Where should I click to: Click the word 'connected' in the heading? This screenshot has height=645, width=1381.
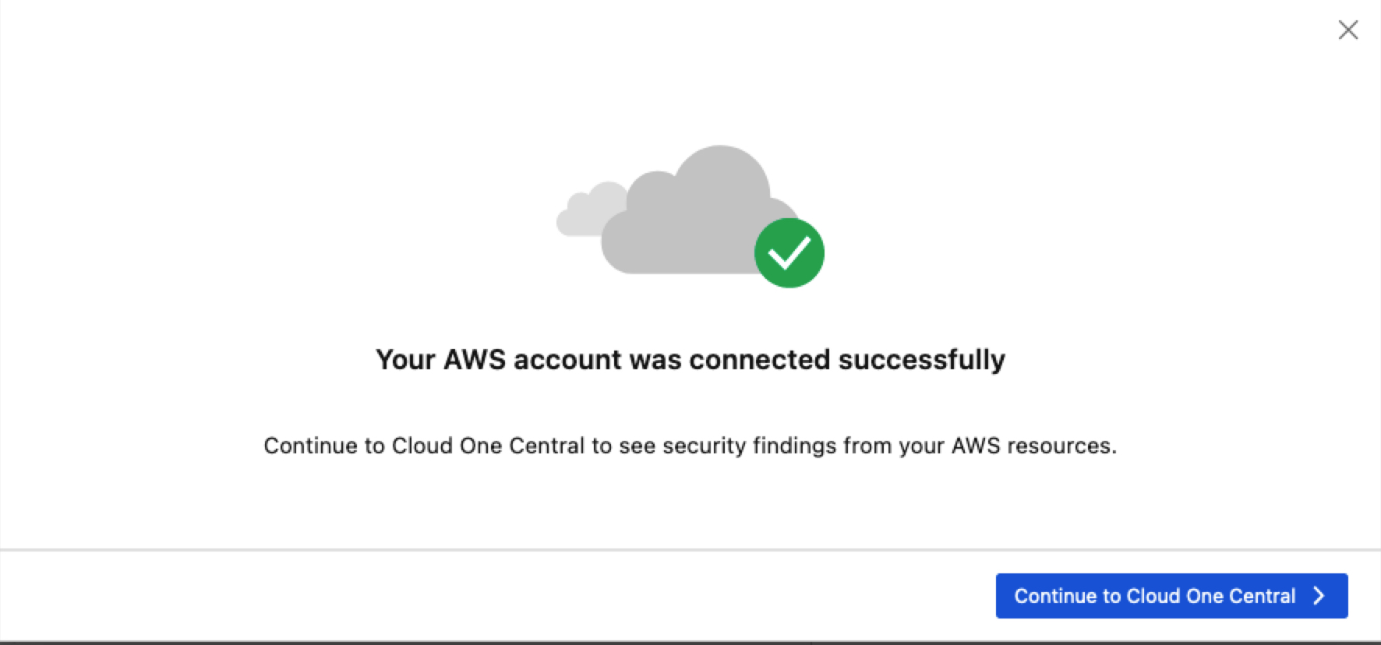click(x=759, y=360)
